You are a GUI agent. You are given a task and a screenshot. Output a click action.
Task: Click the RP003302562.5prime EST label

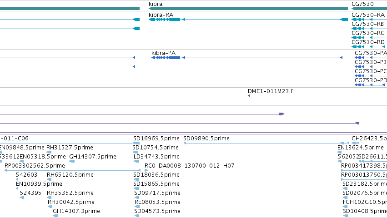35,165
